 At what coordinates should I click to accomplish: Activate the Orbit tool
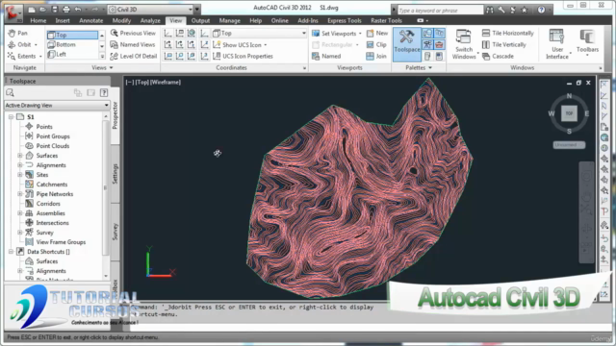click(22, 45)
